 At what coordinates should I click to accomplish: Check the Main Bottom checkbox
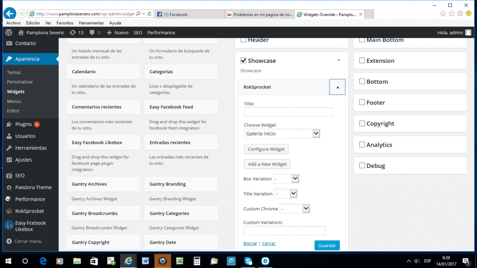click(x=362, y=40)
